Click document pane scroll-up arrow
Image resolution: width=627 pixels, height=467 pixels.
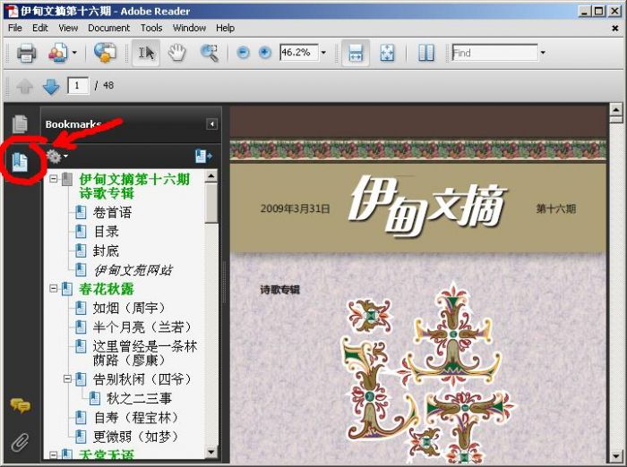click(616, 109)
